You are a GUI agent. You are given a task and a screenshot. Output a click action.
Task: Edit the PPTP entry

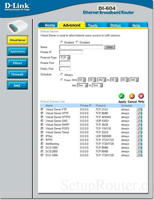[x=138, y=140]
